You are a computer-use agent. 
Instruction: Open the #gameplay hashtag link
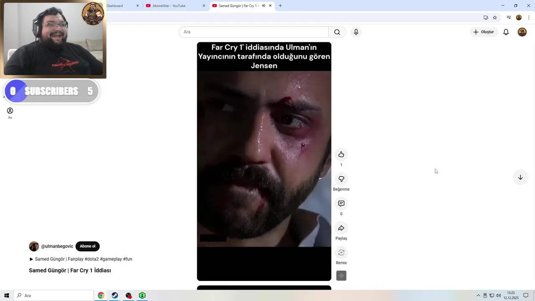click(111, 259)
